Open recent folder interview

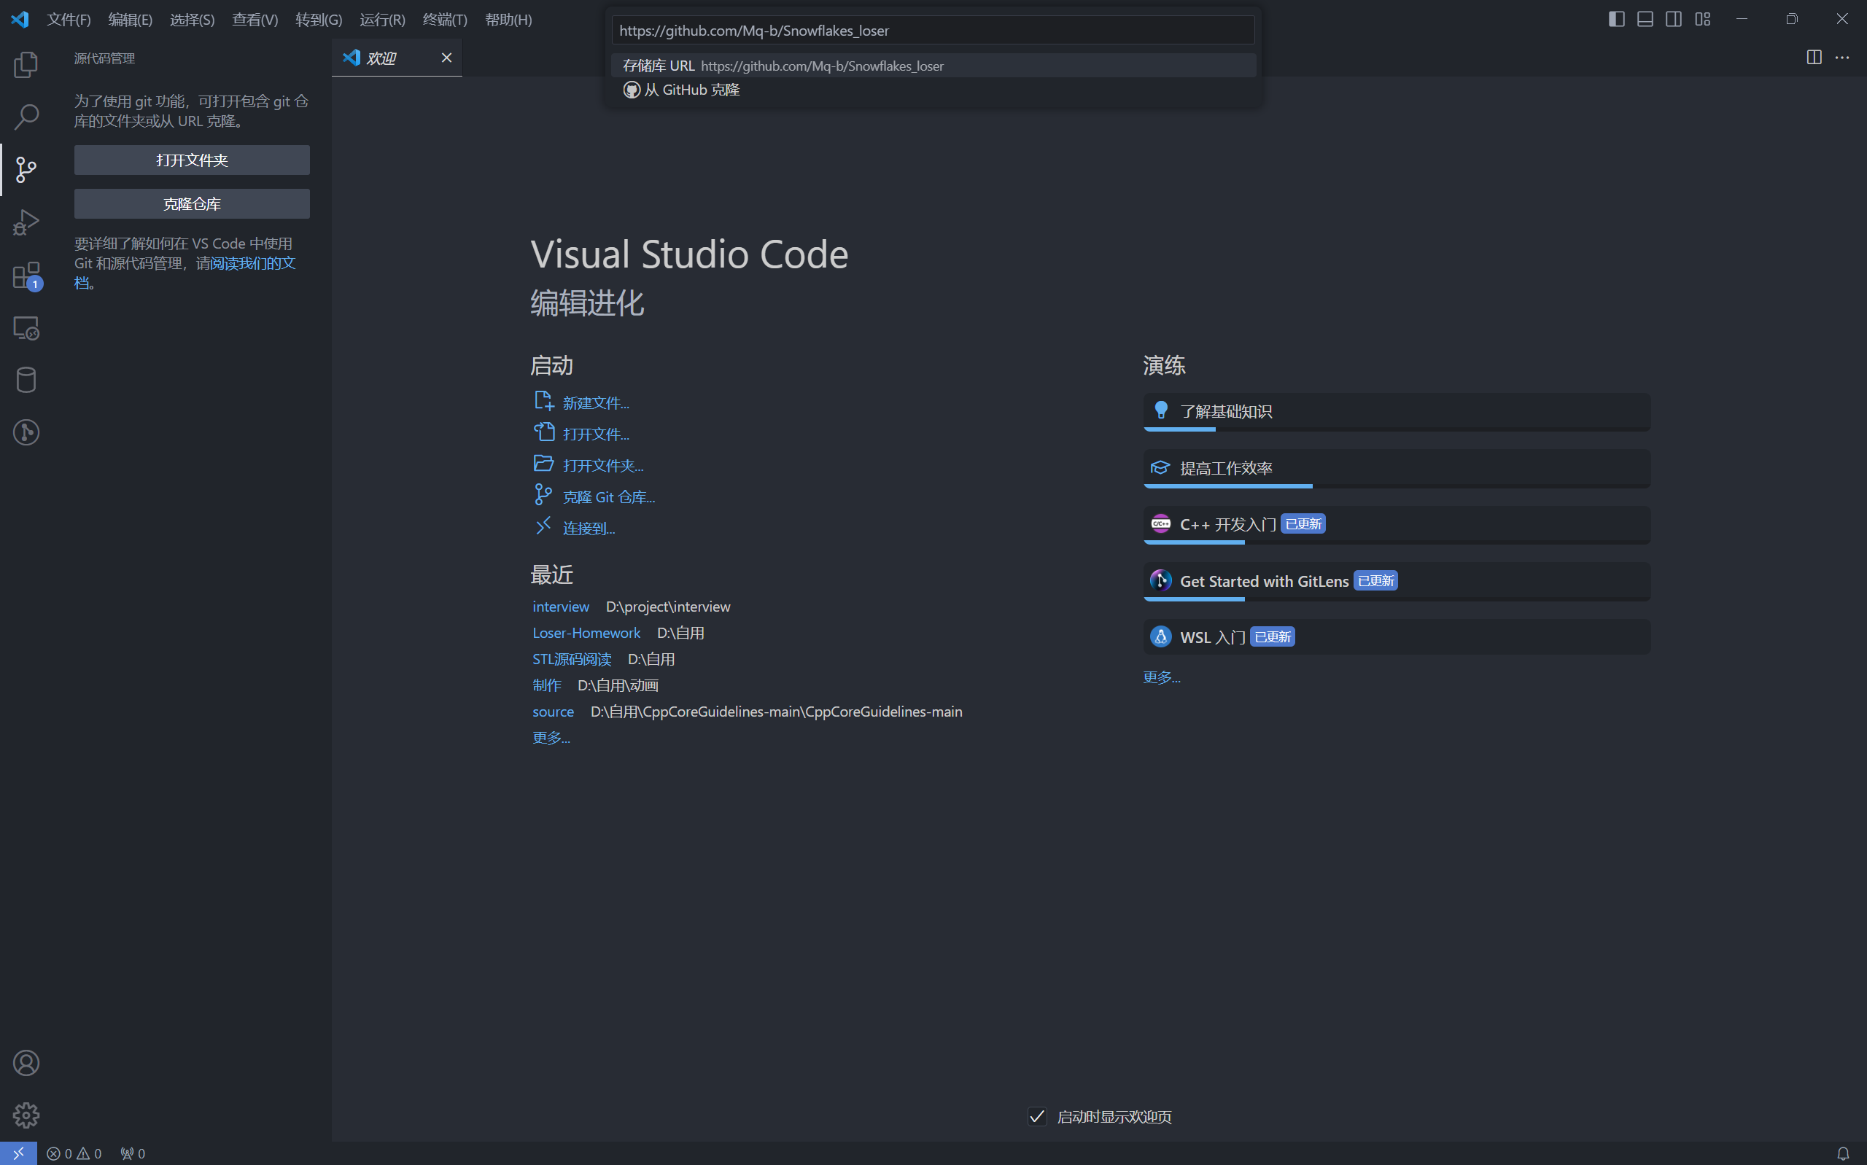point(561,607)
